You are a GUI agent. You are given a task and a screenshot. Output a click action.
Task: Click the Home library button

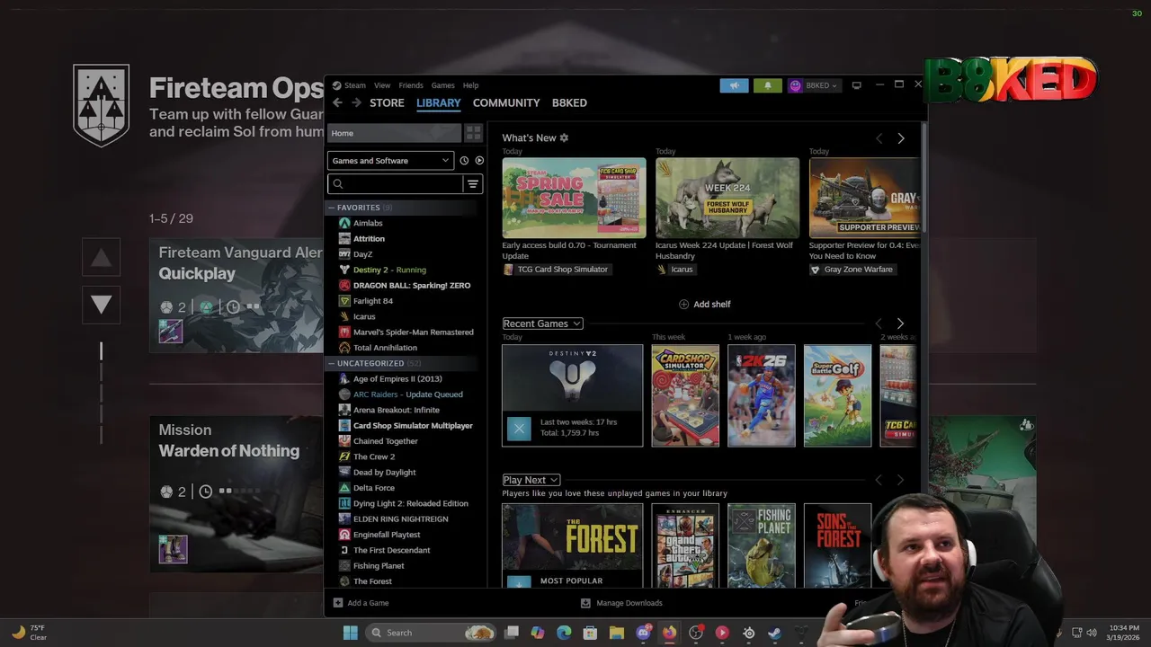pyautogui.click(x=394, y=133)
